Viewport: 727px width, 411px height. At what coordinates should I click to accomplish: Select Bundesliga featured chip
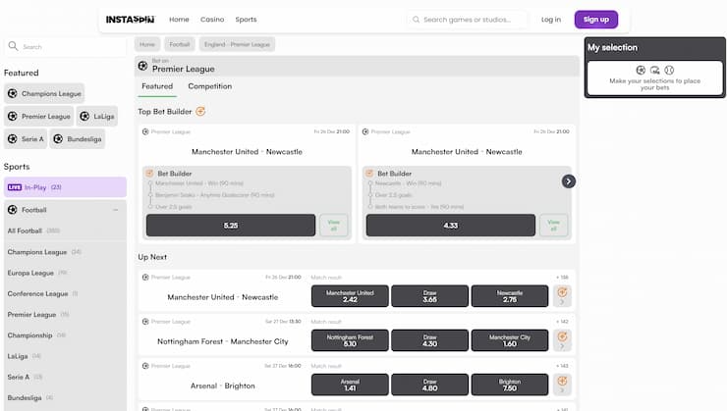click(x=78, y=139)
